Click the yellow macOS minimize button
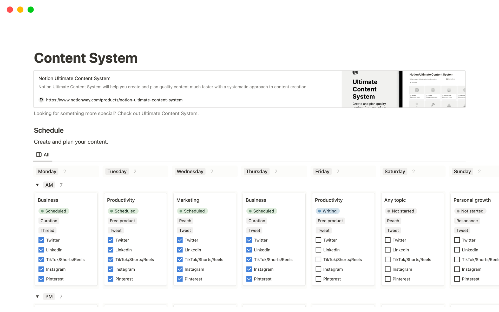Screen dimensions: 499x312 pyautogui.click(x=20, y=10)
